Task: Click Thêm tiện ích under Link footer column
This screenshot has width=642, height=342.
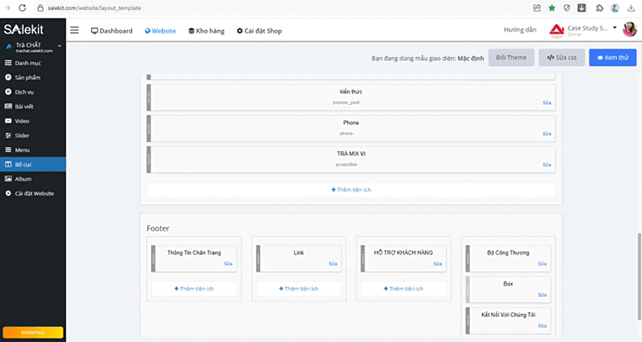Action: [298, 288]
